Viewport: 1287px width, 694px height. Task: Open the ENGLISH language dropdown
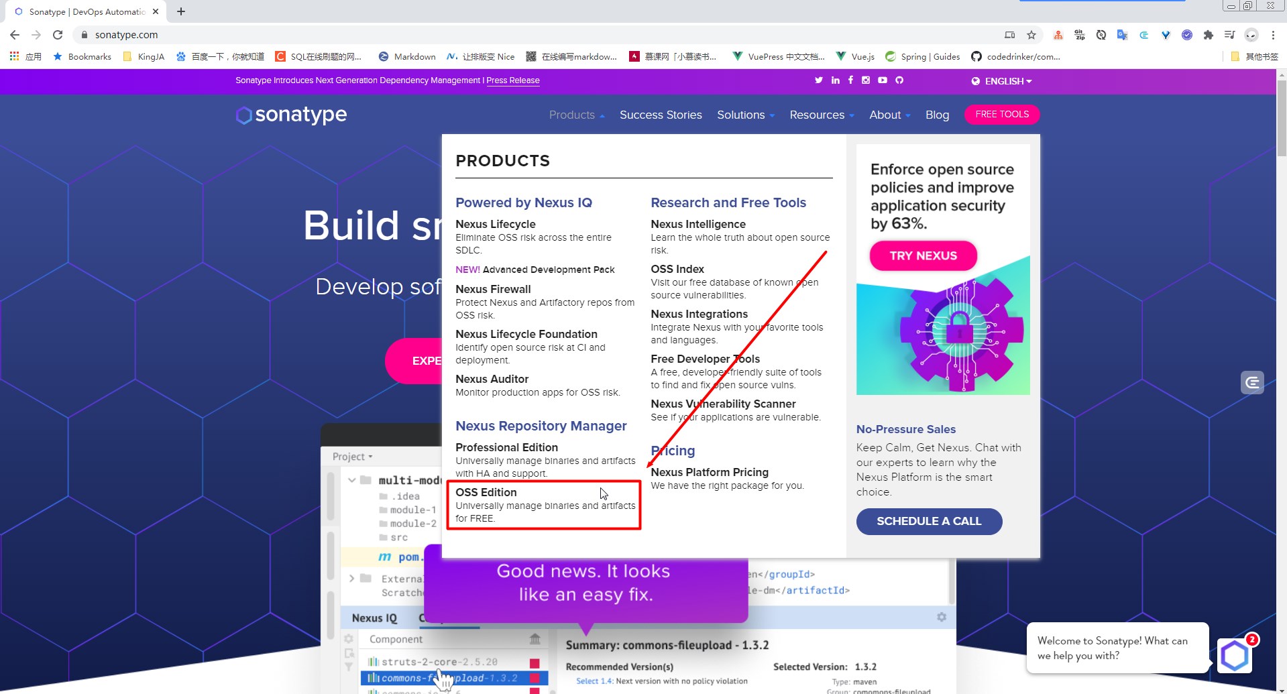[x=1002, y=81]
